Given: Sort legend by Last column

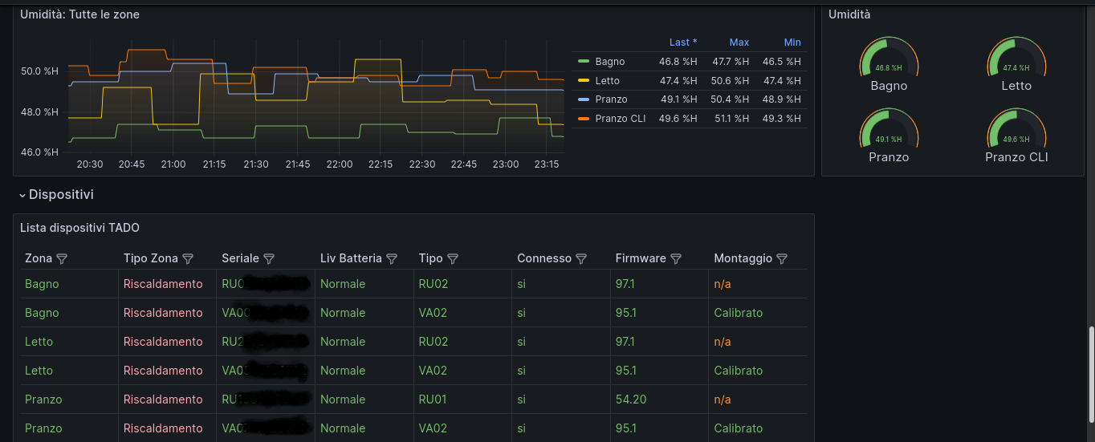Looking at the screenshot, I should tap(683, 43).
